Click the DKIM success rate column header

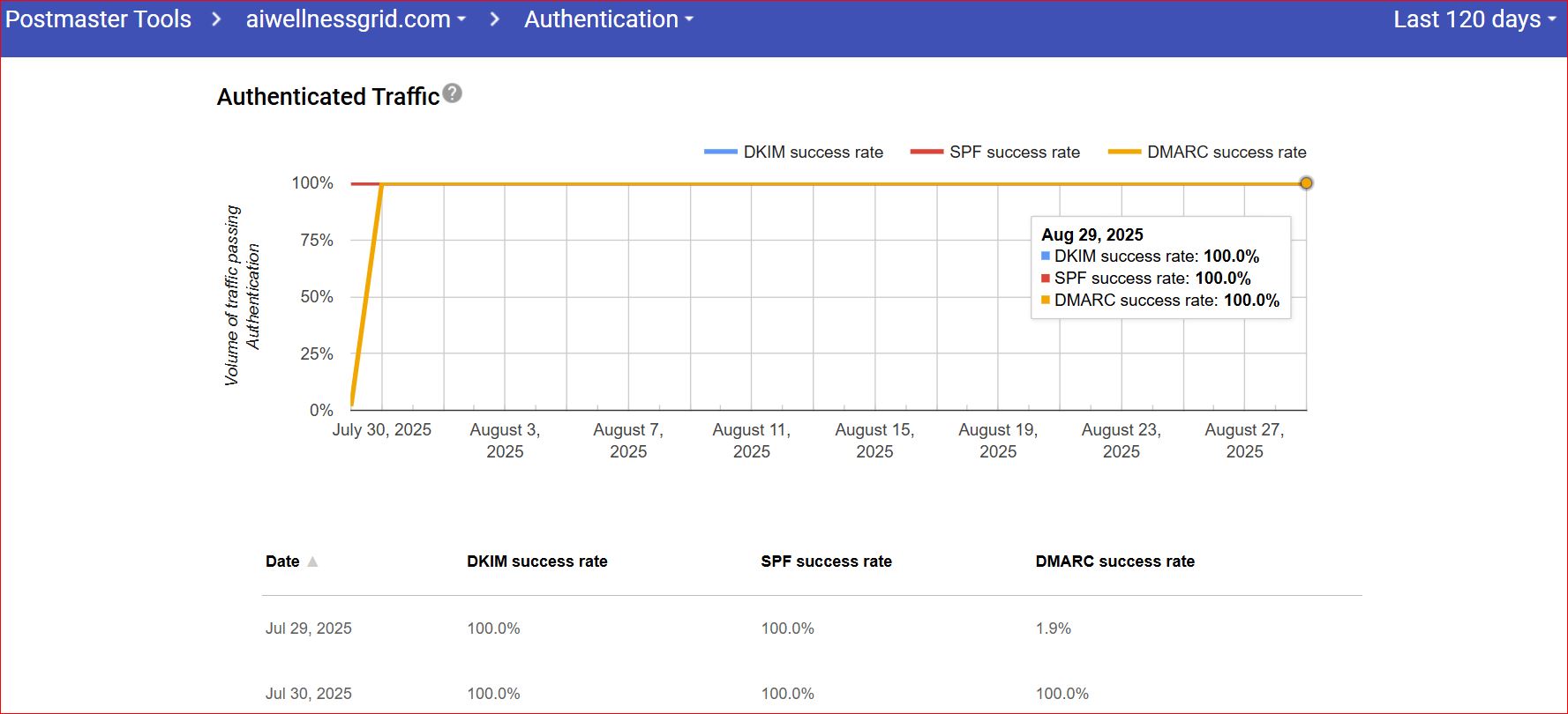pyautogui.click(x=536, y=562)
